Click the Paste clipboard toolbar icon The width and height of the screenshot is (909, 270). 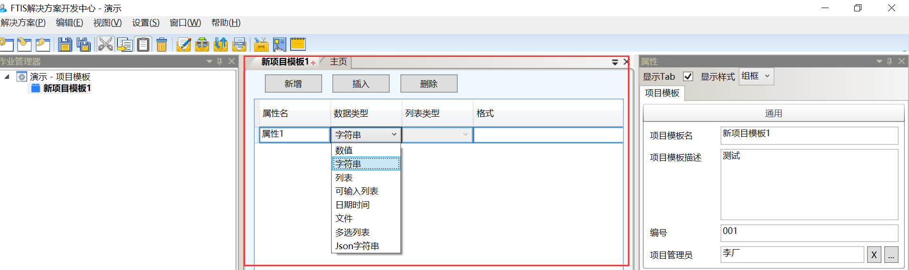143,45
